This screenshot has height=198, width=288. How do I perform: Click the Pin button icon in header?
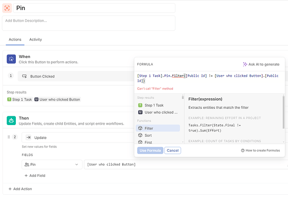point(7,8)
